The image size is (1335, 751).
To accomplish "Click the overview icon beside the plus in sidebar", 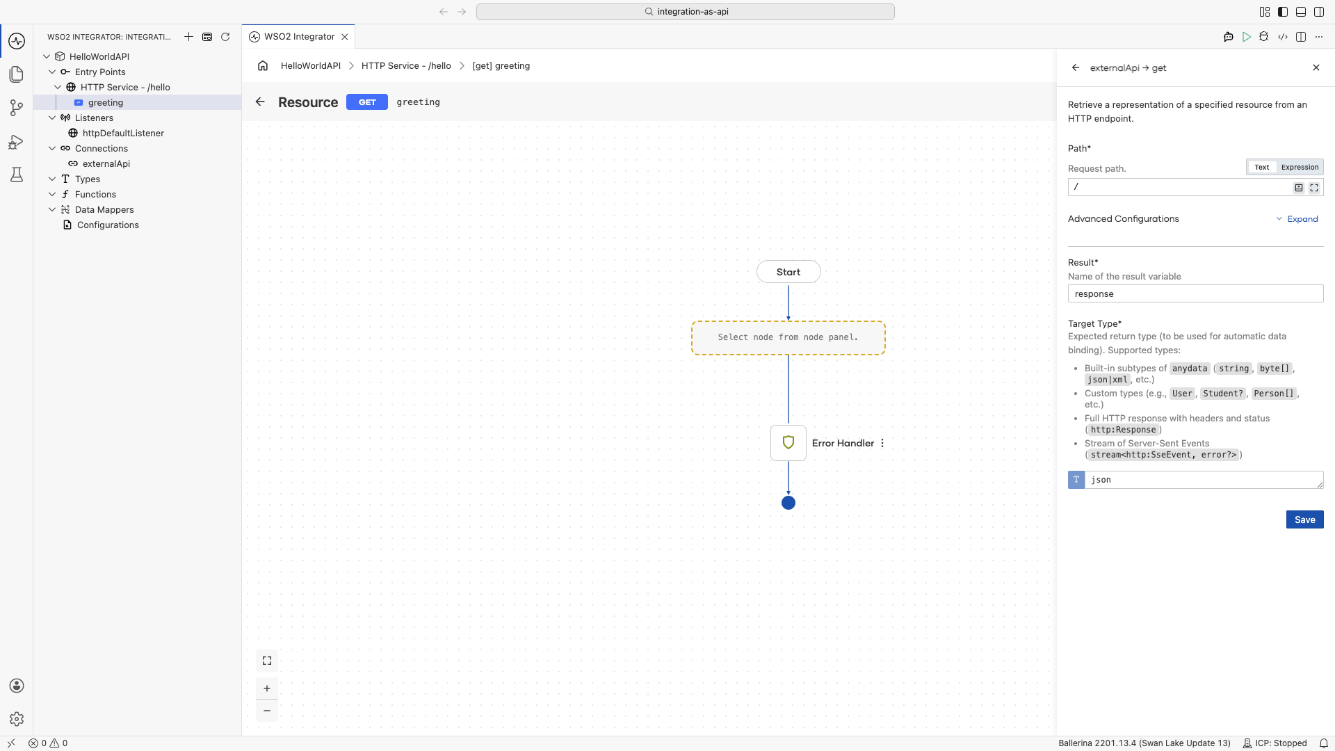I will [x=207, y=37].
